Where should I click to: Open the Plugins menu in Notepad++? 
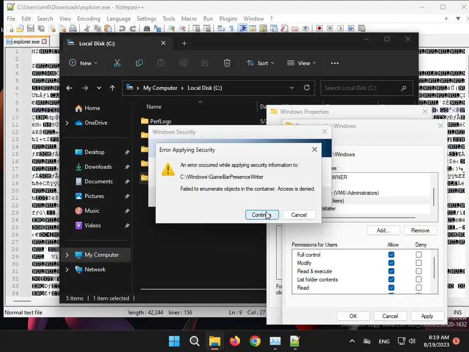click(x=228, y=18)
